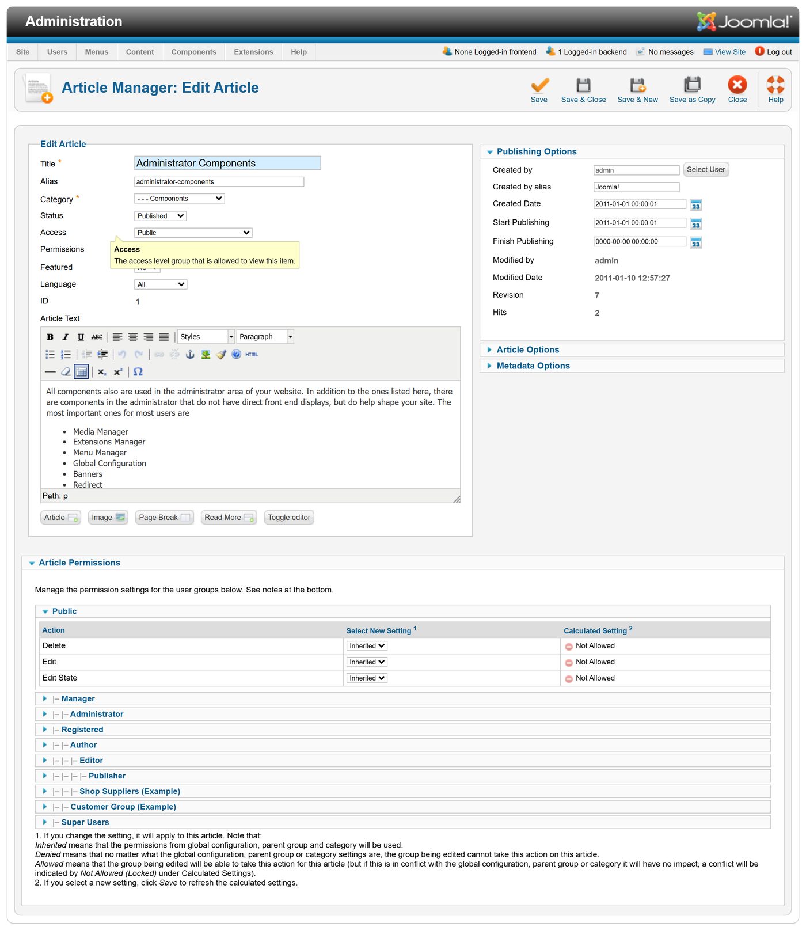Screen dimensions: 806x927
Task: Open the Finish Publishing calendar picker
Action: (695, 243)
